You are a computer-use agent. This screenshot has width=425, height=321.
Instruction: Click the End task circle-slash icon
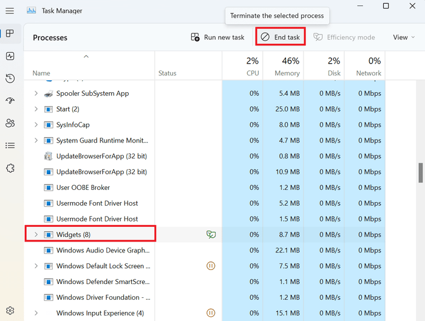[265, 37]
